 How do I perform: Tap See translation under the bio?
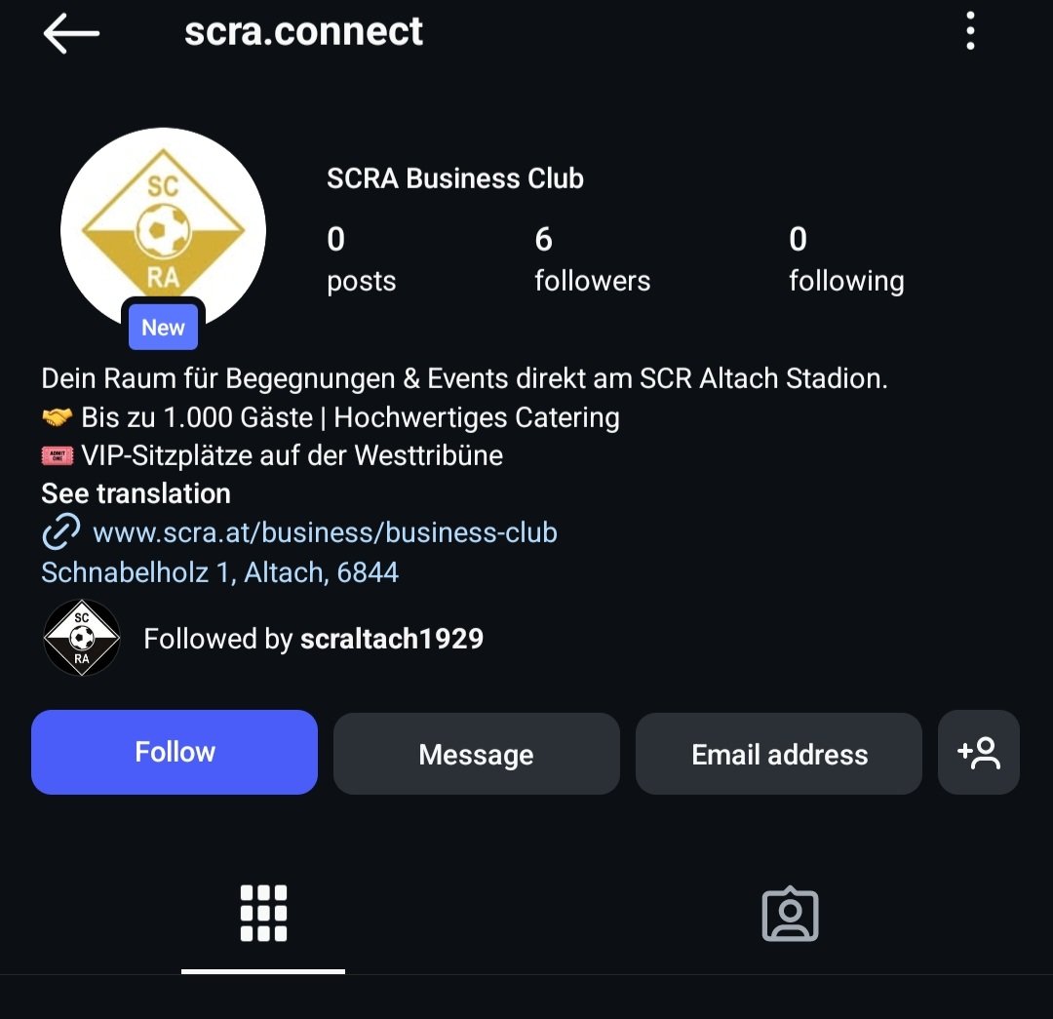[136, 493]
